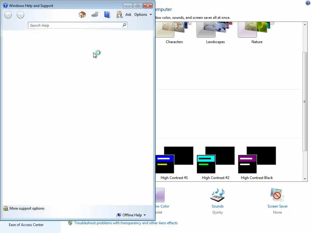Click the Screen Saver link text
The width and height of the screenshot is (311, 233).
[x=278, y=206]
